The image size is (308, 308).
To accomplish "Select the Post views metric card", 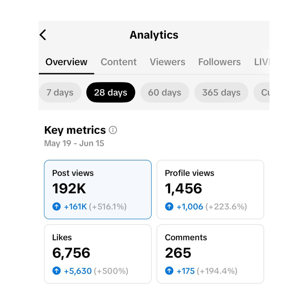I will [x=98, y=189].
